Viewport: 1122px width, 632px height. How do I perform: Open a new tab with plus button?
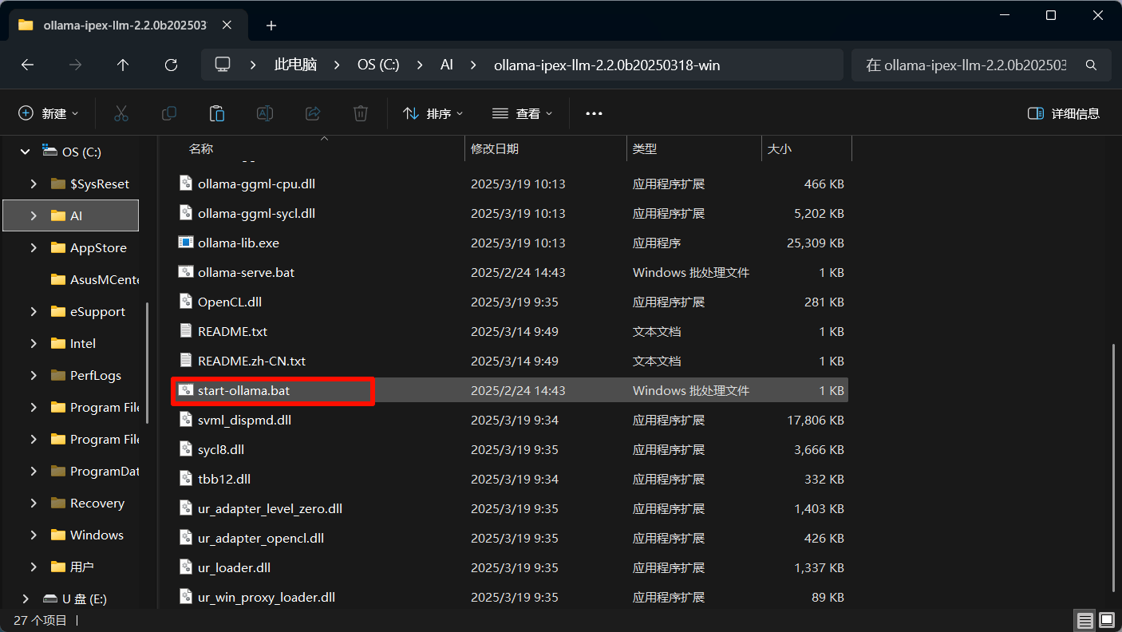point(271,26)
